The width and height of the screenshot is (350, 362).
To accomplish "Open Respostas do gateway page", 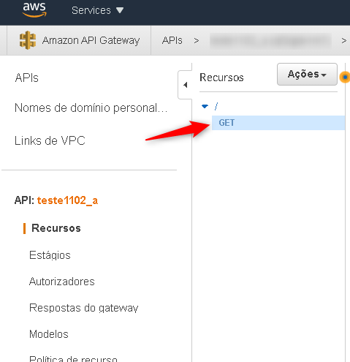I will coord(83,308).
